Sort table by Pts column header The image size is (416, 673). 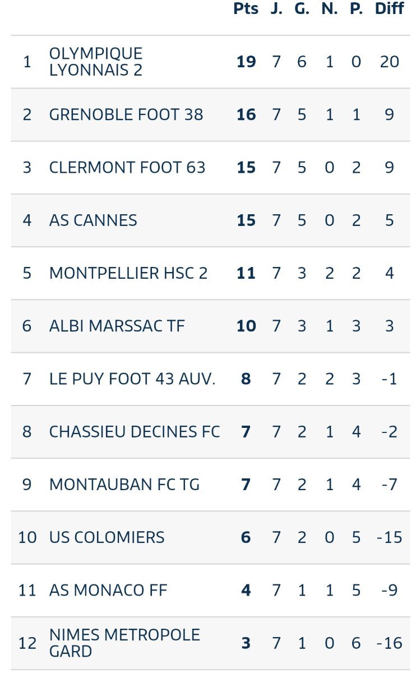pos(246,9)
